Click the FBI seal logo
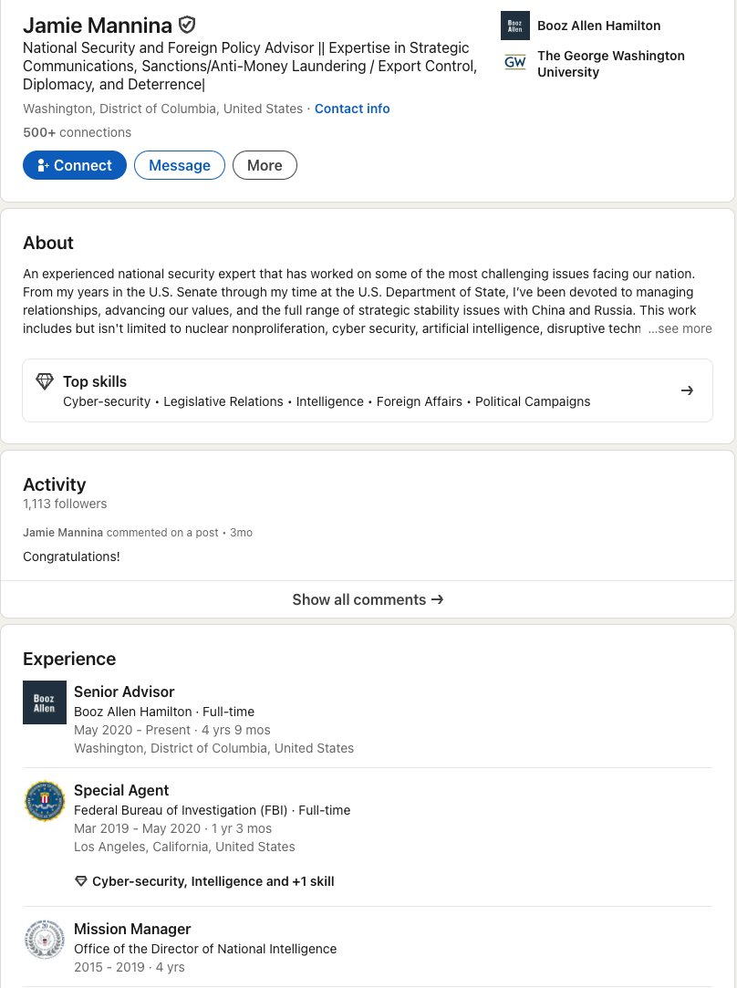 [45, 801]
